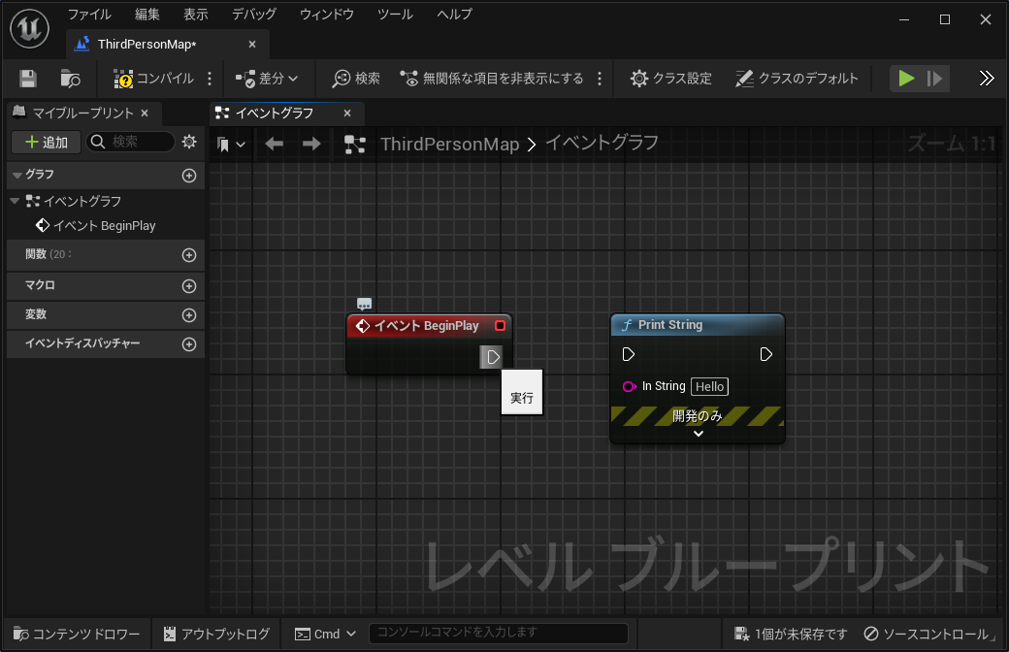Viewport: 1009px width, 652px height.
Task: Open the 検索 search tool in the toolbar
Action: [x=356, y=79]
